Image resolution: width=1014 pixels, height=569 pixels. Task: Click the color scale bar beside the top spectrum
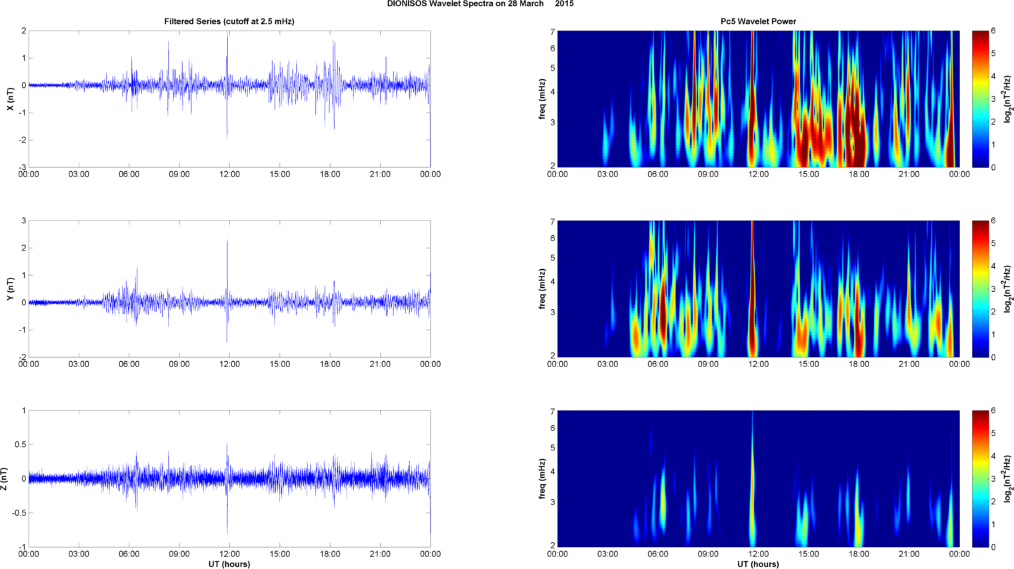click(980, 99)
